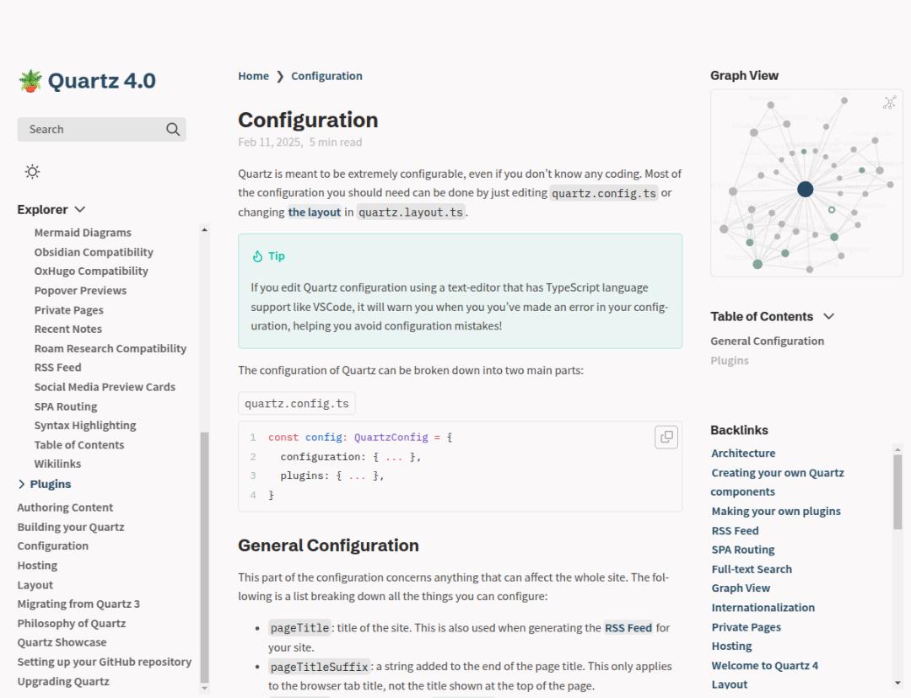Jump to General Configuration in contents
The height and width of the screenshot is (698, 911).
767,341
